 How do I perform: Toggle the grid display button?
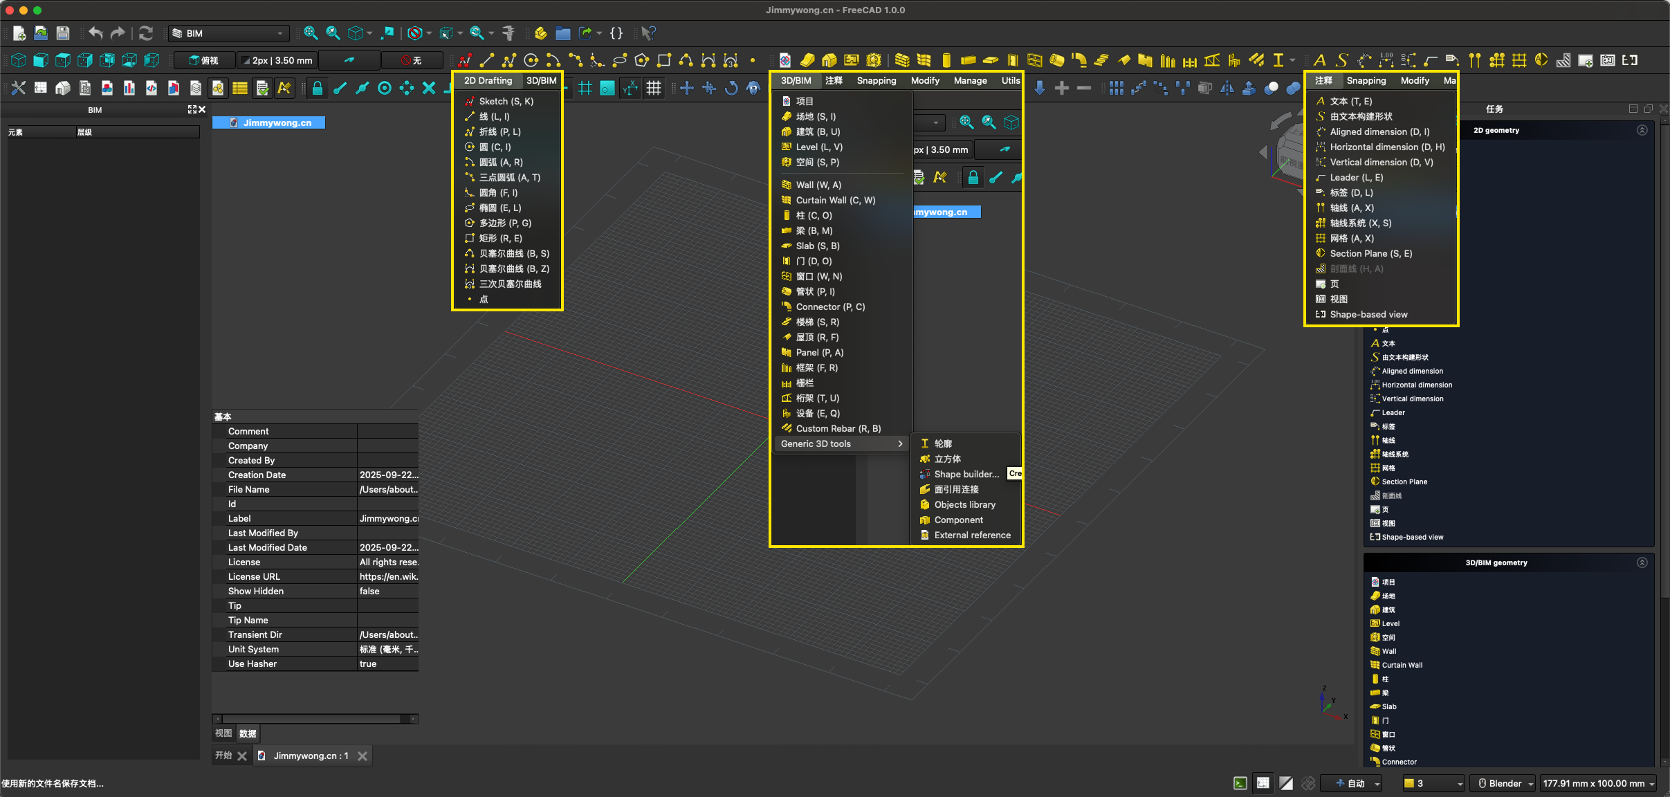pyautogui.click(x=653, y=89)
